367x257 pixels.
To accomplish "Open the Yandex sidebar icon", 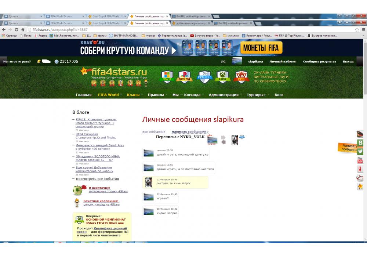I will (360, 169).
